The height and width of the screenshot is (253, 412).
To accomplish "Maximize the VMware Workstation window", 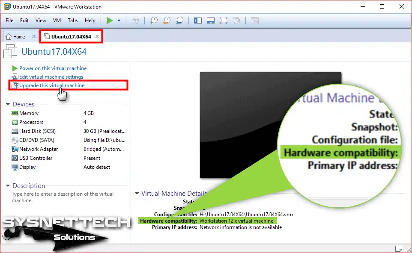I will click(382, 6).
